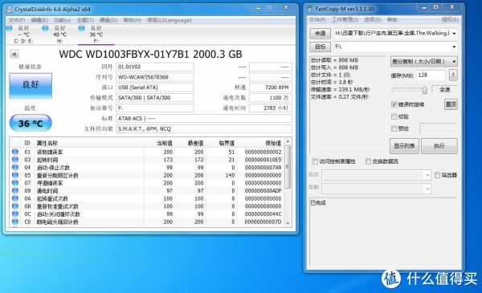
Task: Click the SMART list scroll up arrow
Action: [288, 141]
